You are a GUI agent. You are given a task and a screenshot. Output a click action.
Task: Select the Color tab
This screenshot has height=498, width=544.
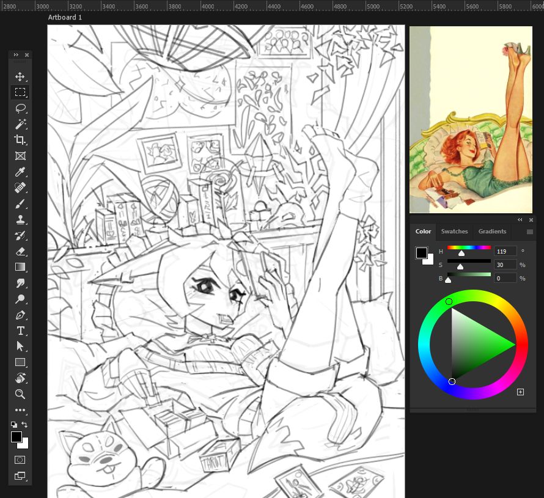tap(423, 232)
